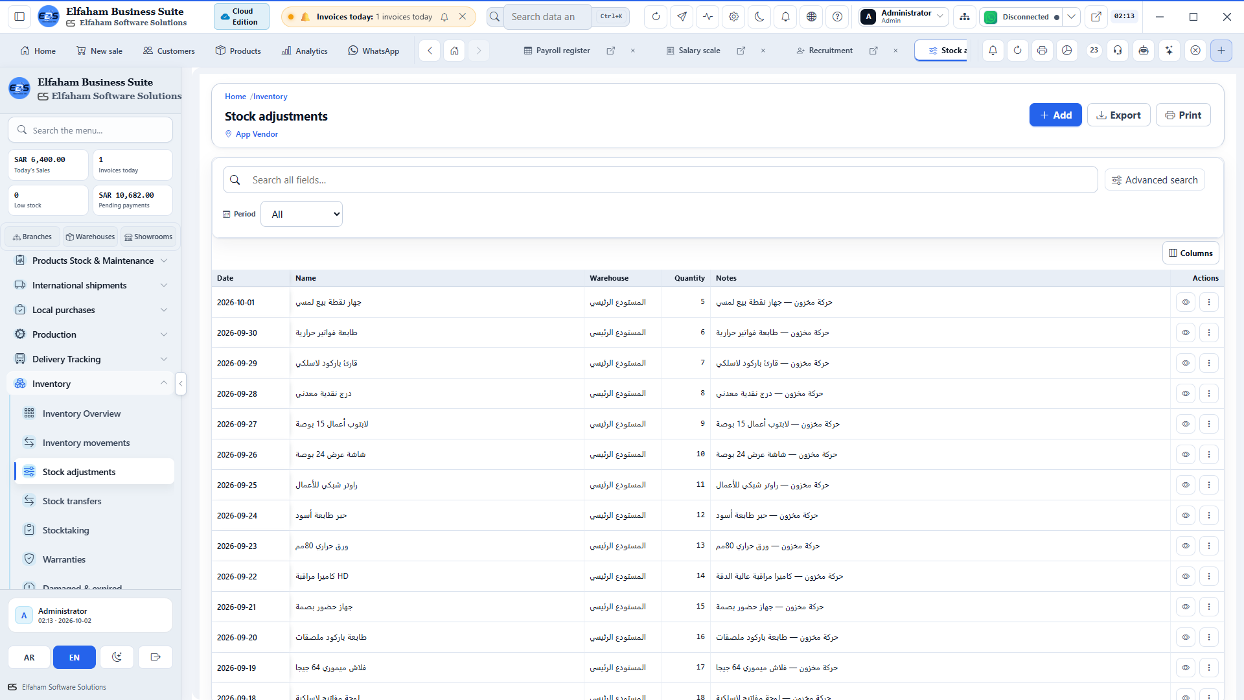The image size is (1244, 700).
Task: Switch to Salary scale tab
Action: [693, 51]
